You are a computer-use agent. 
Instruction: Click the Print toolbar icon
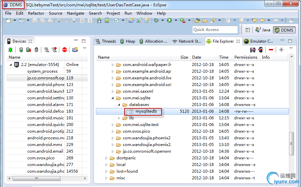coord(50,20)
